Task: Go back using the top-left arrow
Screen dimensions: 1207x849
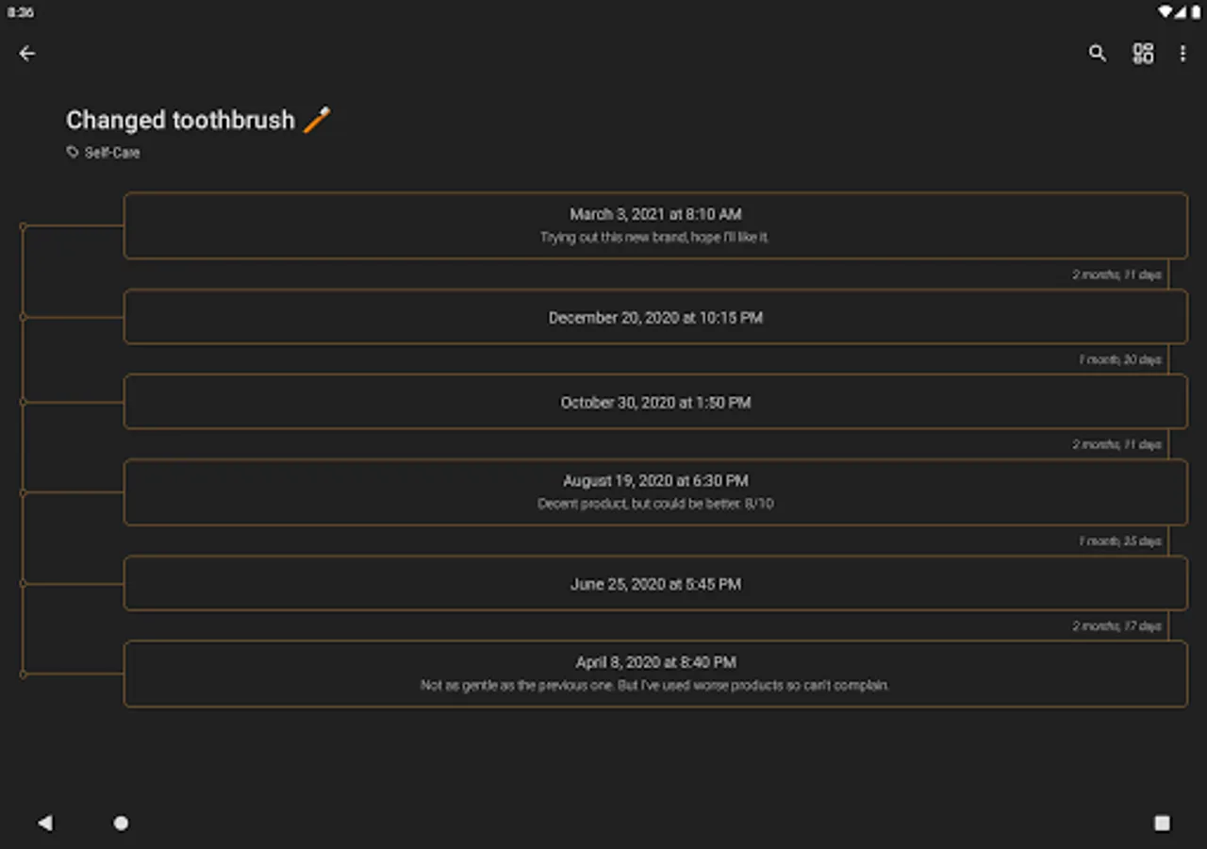Action: pyautogui.click(x=27, y=54)
